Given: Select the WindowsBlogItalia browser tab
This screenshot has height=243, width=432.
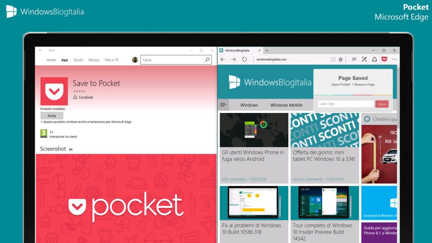Looking at the screenshot, I should point(240,51).
